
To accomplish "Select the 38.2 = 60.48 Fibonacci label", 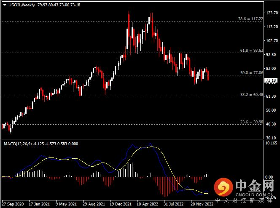I will coord(252,95).
